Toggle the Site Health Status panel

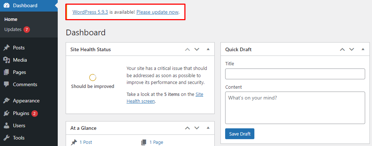(208, 49)
